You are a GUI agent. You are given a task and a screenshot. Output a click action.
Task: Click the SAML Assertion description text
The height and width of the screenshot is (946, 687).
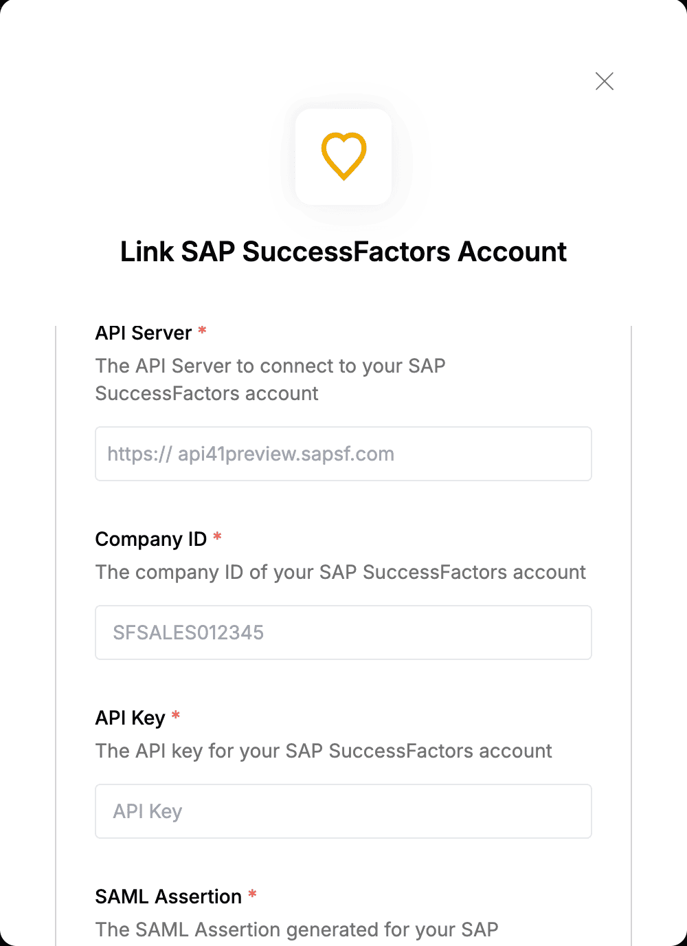(x=297, y=929)
